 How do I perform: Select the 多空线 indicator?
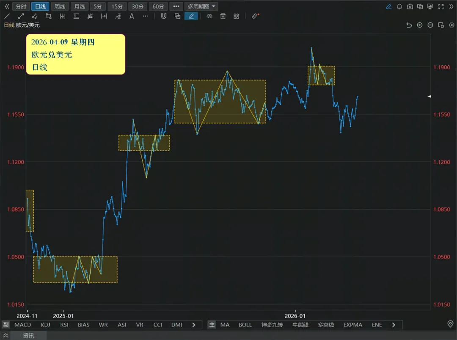326,325
